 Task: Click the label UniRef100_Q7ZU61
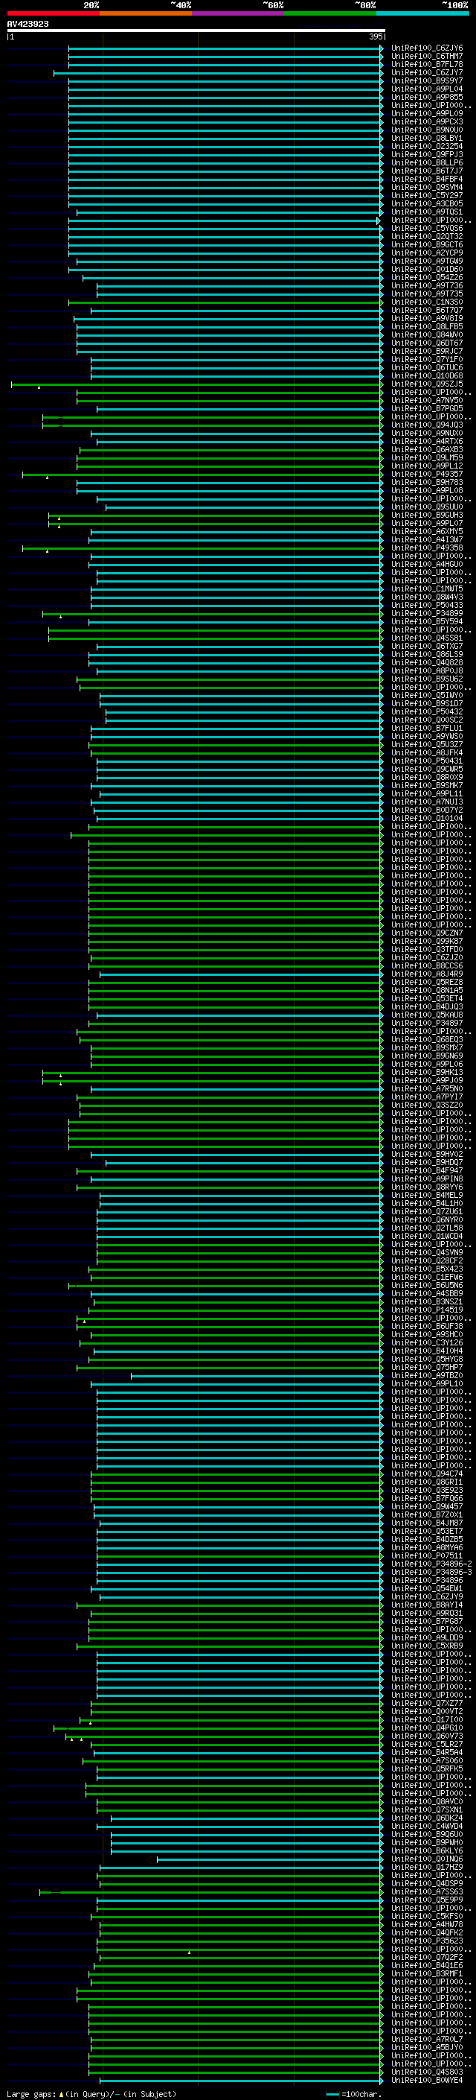tap(427, 1212)
